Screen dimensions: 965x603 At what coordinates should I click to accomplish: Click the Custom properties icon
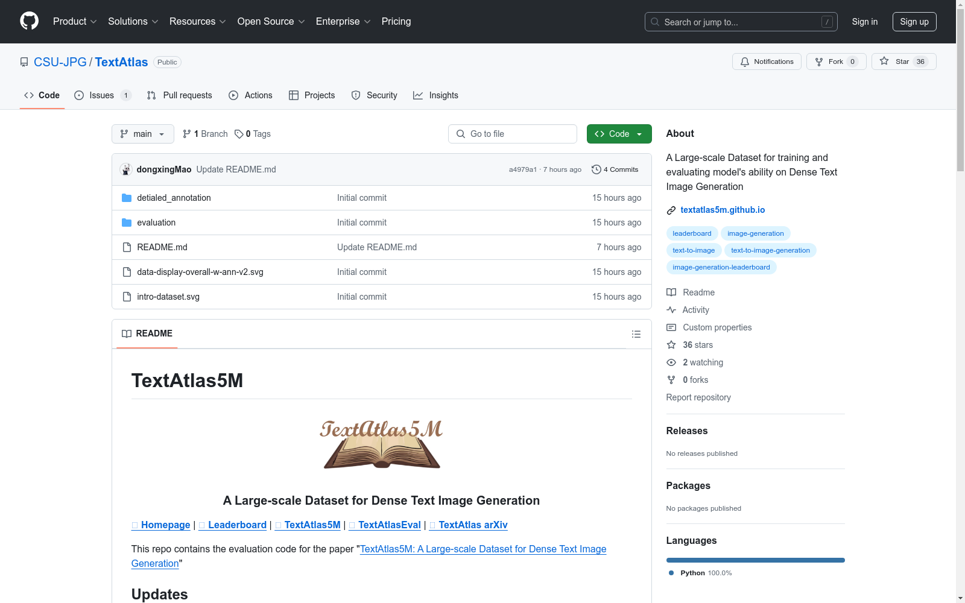[671, 327]
